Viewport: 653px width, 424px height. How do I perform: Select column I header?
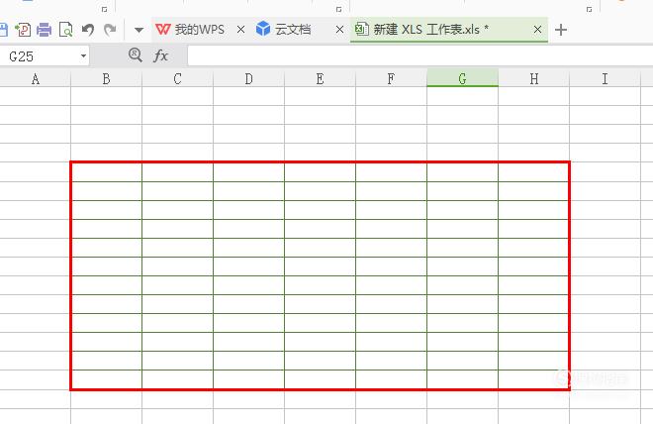(x=605, y=78)
